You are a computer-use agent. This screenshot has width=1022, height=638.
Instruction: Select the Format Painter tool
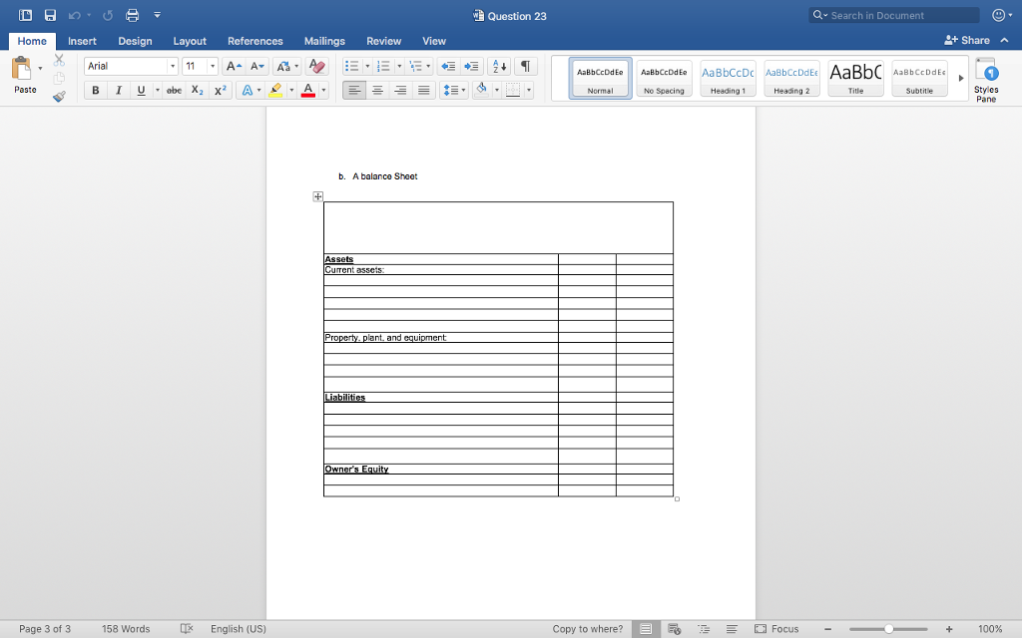coord(58,96)
